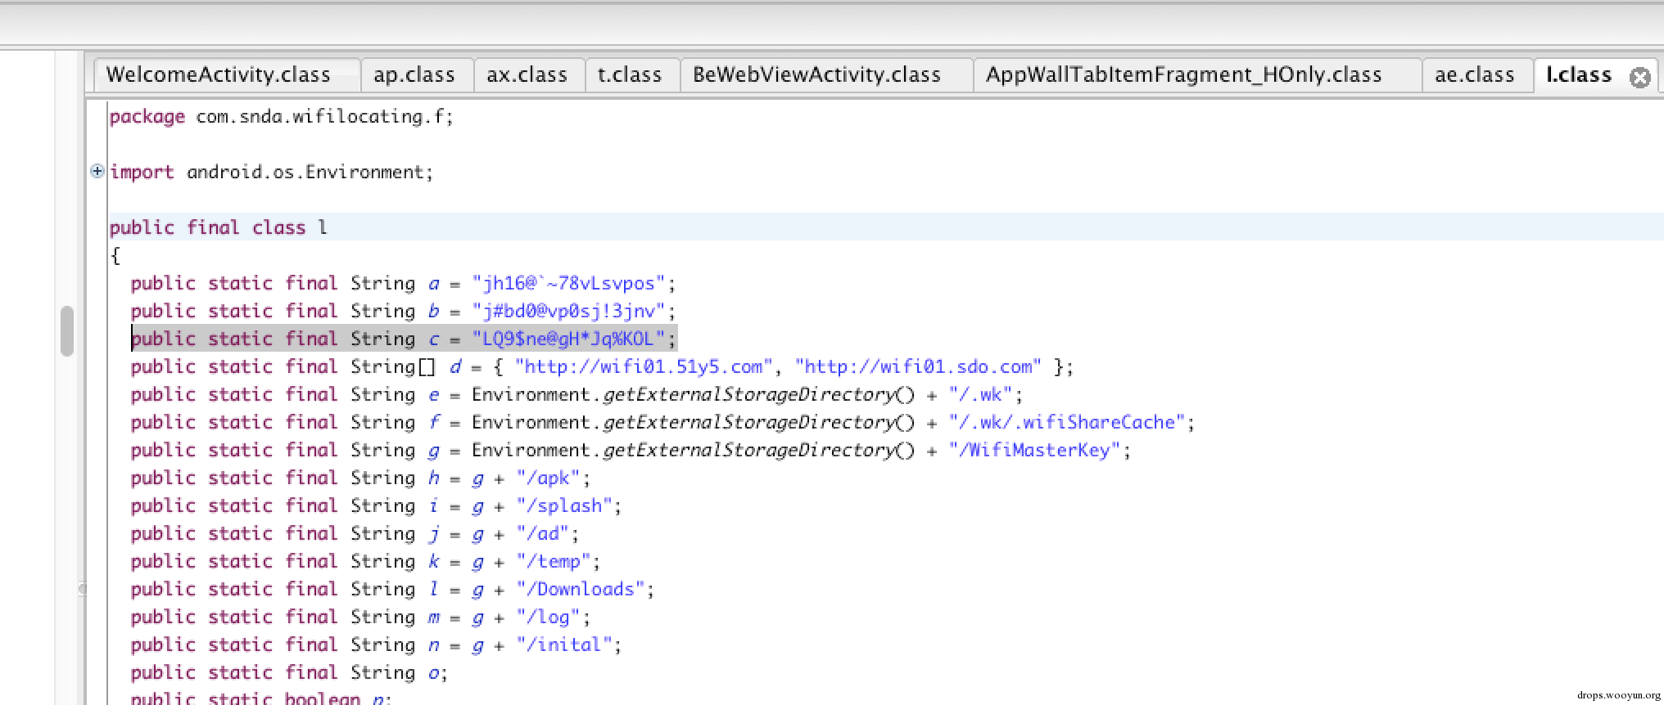
Task: Click the package com.snda.wifilocating.f line
Action: click(x=281, y=117)
